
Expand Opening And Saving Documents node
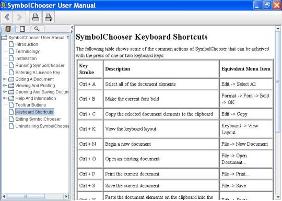coord(5,92)
